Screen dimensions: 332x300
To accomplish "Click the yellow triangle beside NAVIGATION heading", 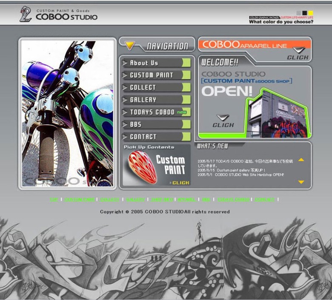I will [130, 45].
